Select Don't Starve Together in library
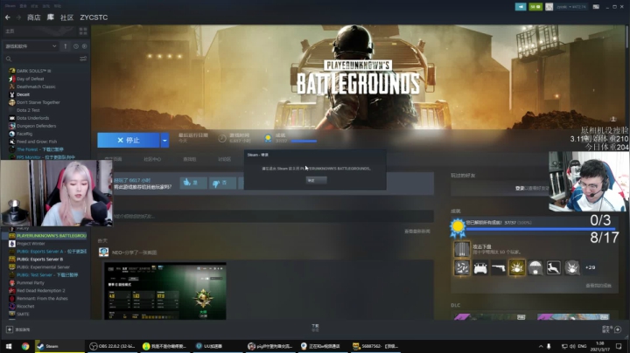Viewport: 630px width, 353px height. 38,102
